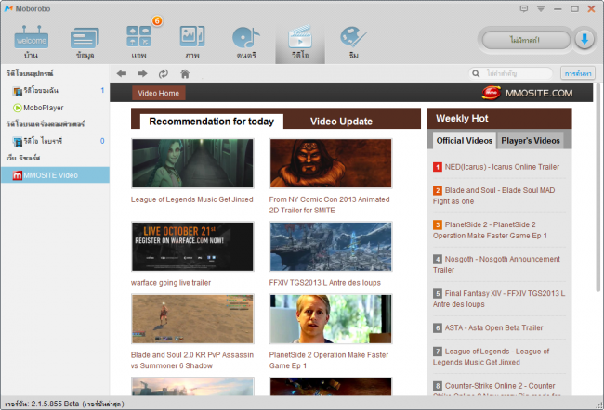Click the Video Home button
This screenshot has width=604, height=410.
(x=159, y=93)
